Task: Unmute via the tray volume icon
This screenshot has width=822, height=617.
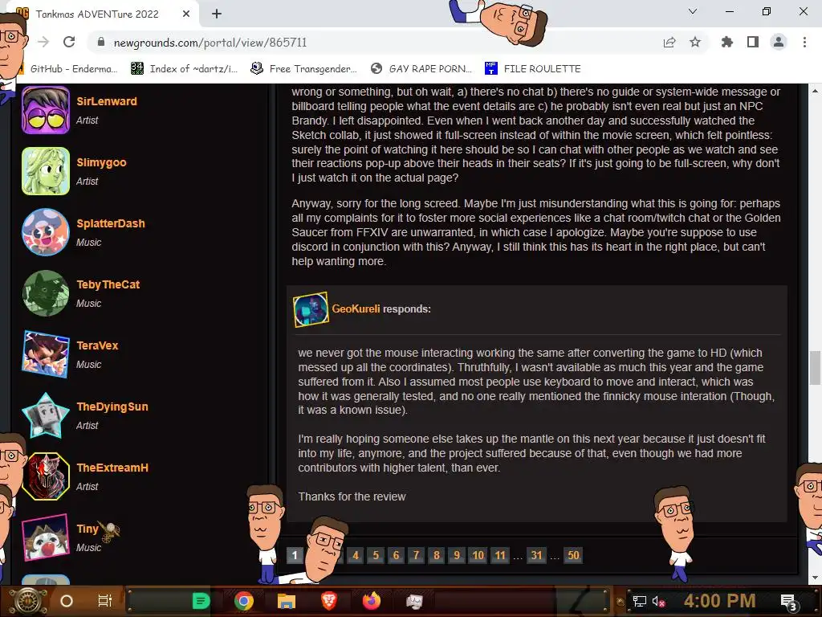Action: tap(658, 601)
